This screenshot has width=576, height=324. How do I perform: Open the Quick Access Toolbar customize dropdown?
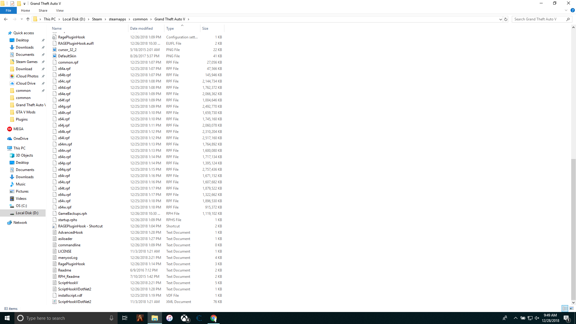pos(25,4)
